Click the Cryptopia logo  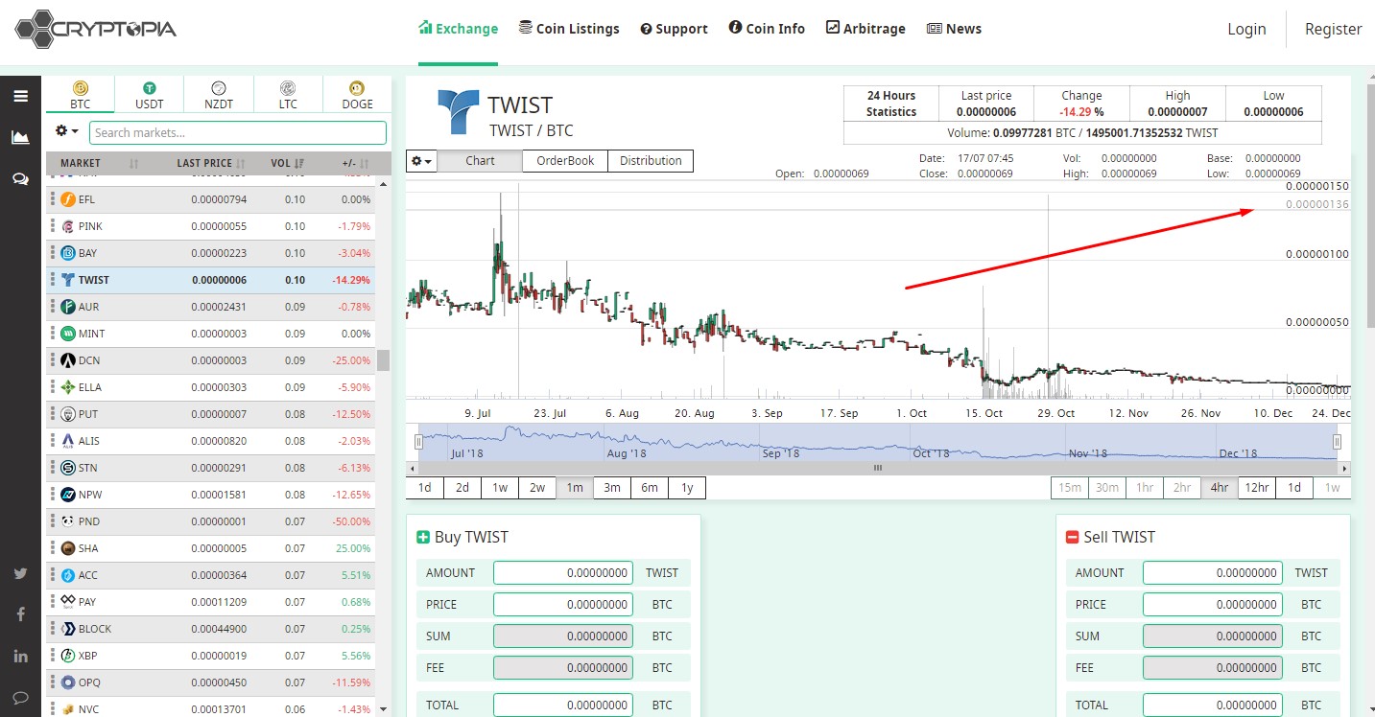point(95,29)
